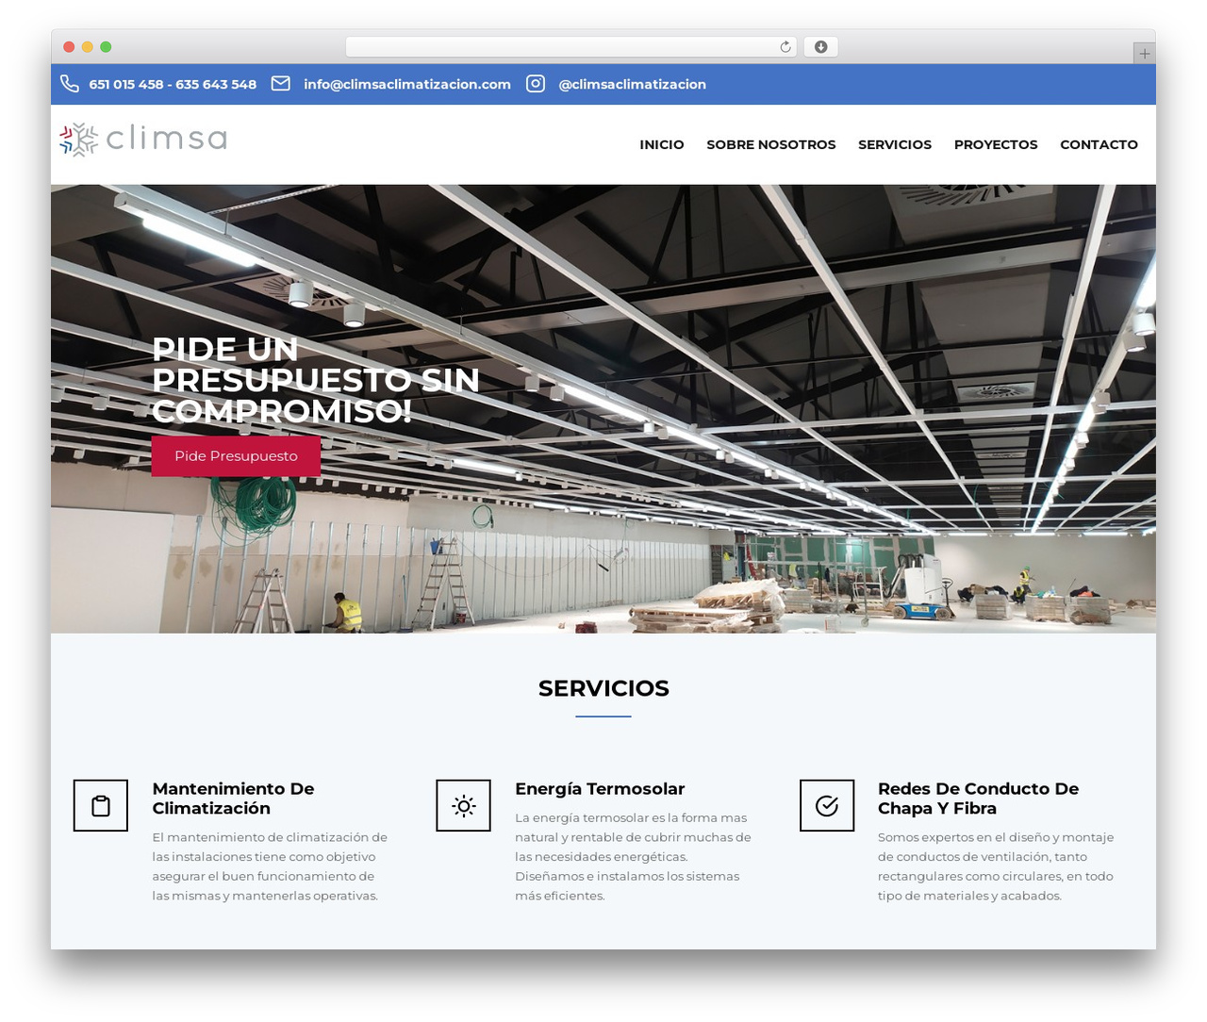Open Energía Termosolar heading
1207x1022 pixels.
point(600,789)
